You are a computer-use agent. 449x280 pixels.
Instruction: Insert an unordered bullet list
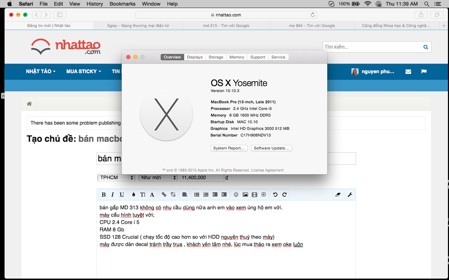pos(197,195)
